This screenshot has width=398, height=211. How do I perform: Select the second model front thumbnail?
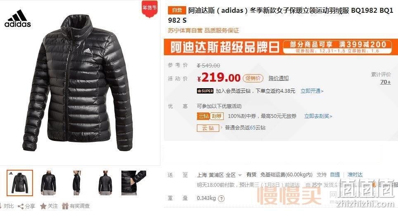pyautogui.click(x=48, y=183)
